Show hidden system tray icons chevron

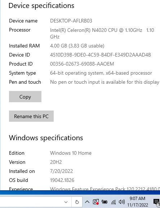coord(87,202)
